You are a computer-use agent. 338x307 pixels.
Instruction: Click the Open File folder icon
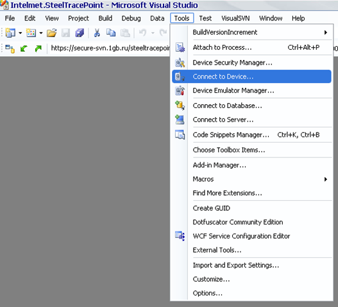click(x=52, y=33)
